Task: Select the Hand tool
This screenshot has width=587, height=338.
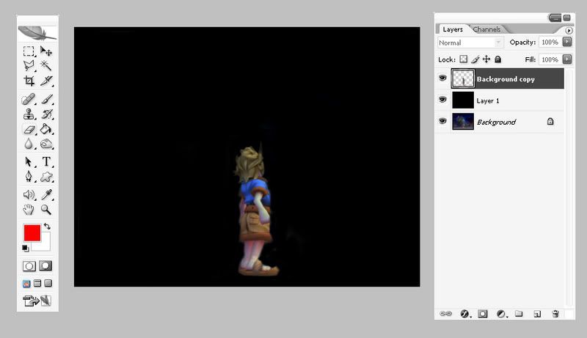Action: tap(29, 210)
